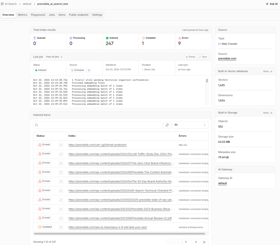This screenshot has height=245, width=280.
Task: Open the email-protection URL
Action: [97, 145]
